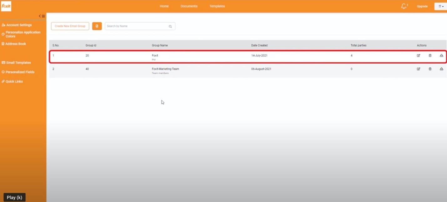
Task: Open the notifications bell
Action: pyautogui.click(x=404, y=6)
